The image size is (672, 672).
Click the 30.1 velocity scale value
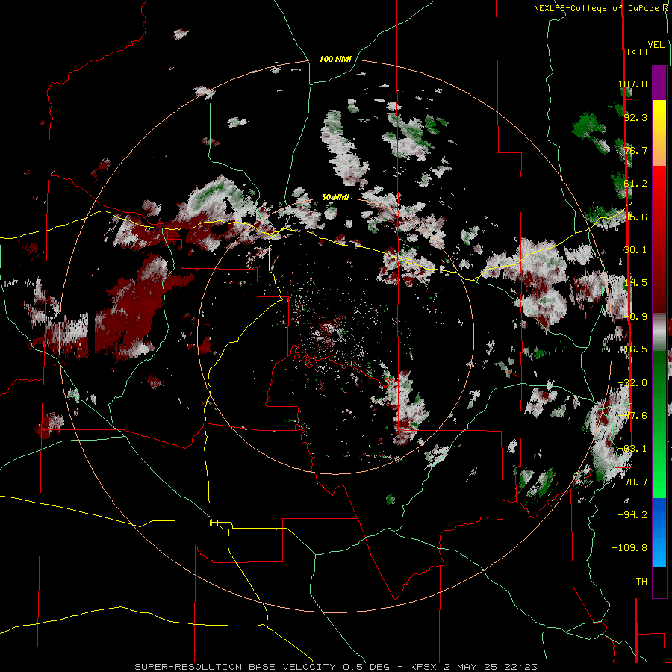tap(635, 250)
